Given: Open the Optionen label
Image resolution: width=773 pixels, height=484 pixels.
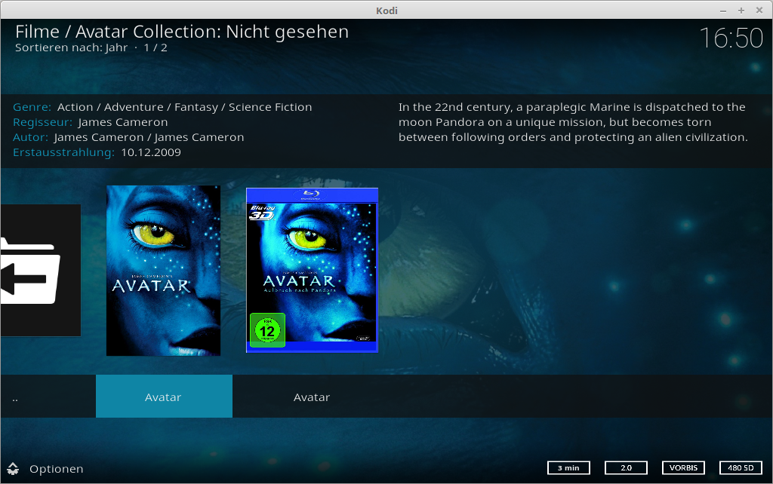Looking at the screenshot, I should click(x=56, y=469).
